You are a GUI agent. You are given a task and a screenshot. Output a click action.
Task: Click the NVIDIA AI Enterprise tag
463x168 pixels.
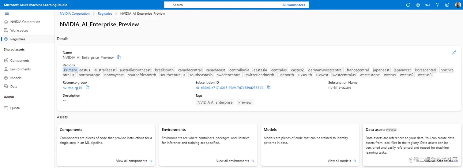pyautogui.click(x=215, y=103)
